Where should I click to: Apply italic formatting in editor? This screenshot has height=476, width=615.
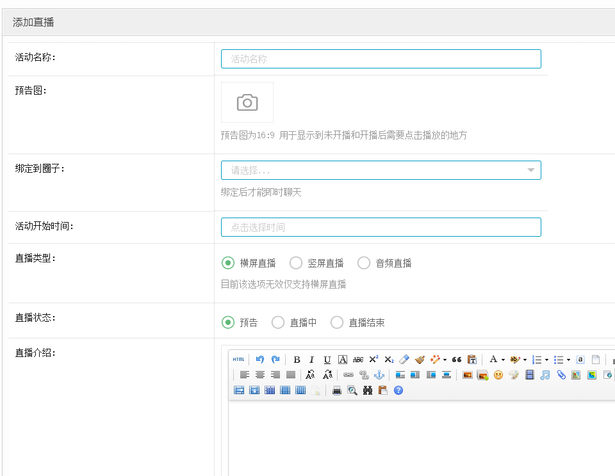coord(312,360)
